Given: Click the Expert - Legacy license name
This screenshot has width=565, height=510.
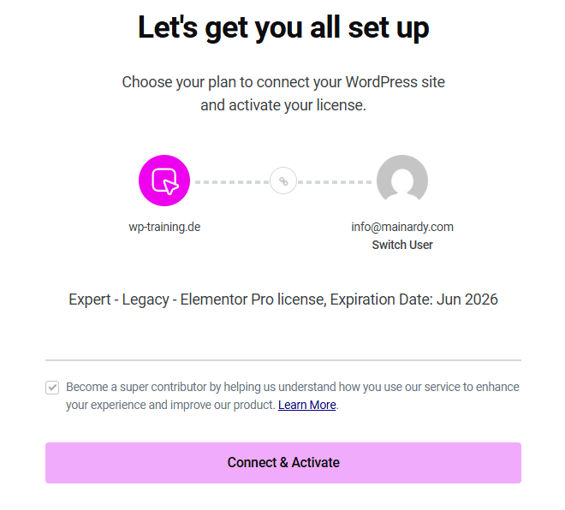Looking at the screenshot, I should (x=122, y=299).
